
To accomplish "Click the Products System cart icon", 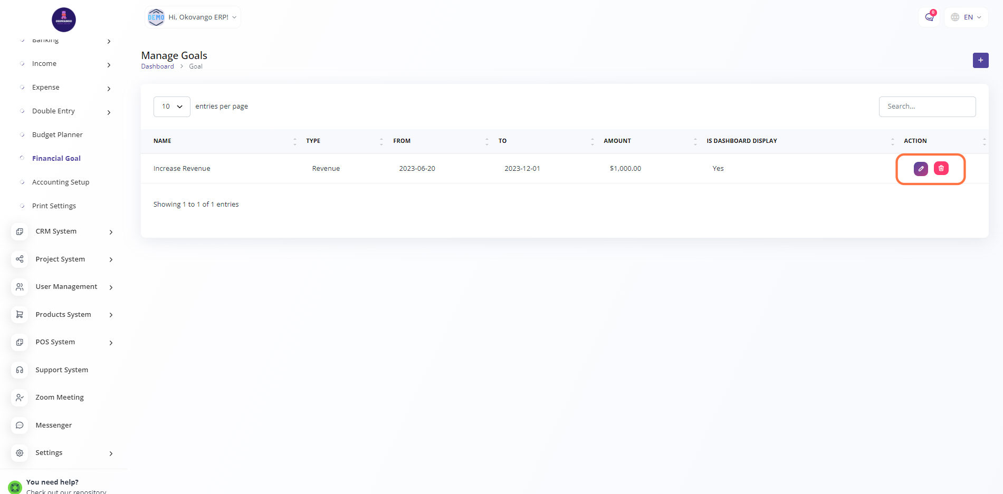I will coord(20,315).
